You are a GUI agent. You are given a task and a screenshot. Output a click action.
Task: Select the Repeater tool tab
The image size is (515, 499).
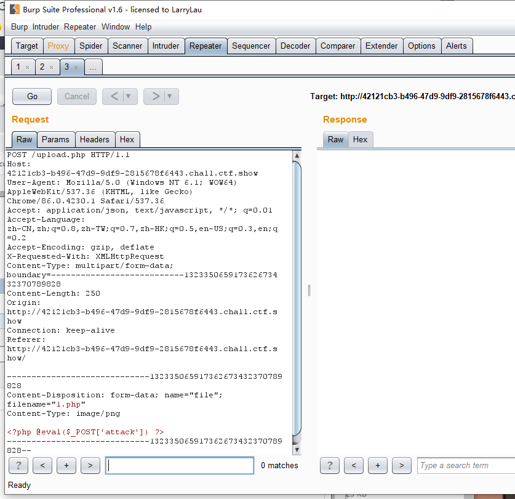click(206, 46)
